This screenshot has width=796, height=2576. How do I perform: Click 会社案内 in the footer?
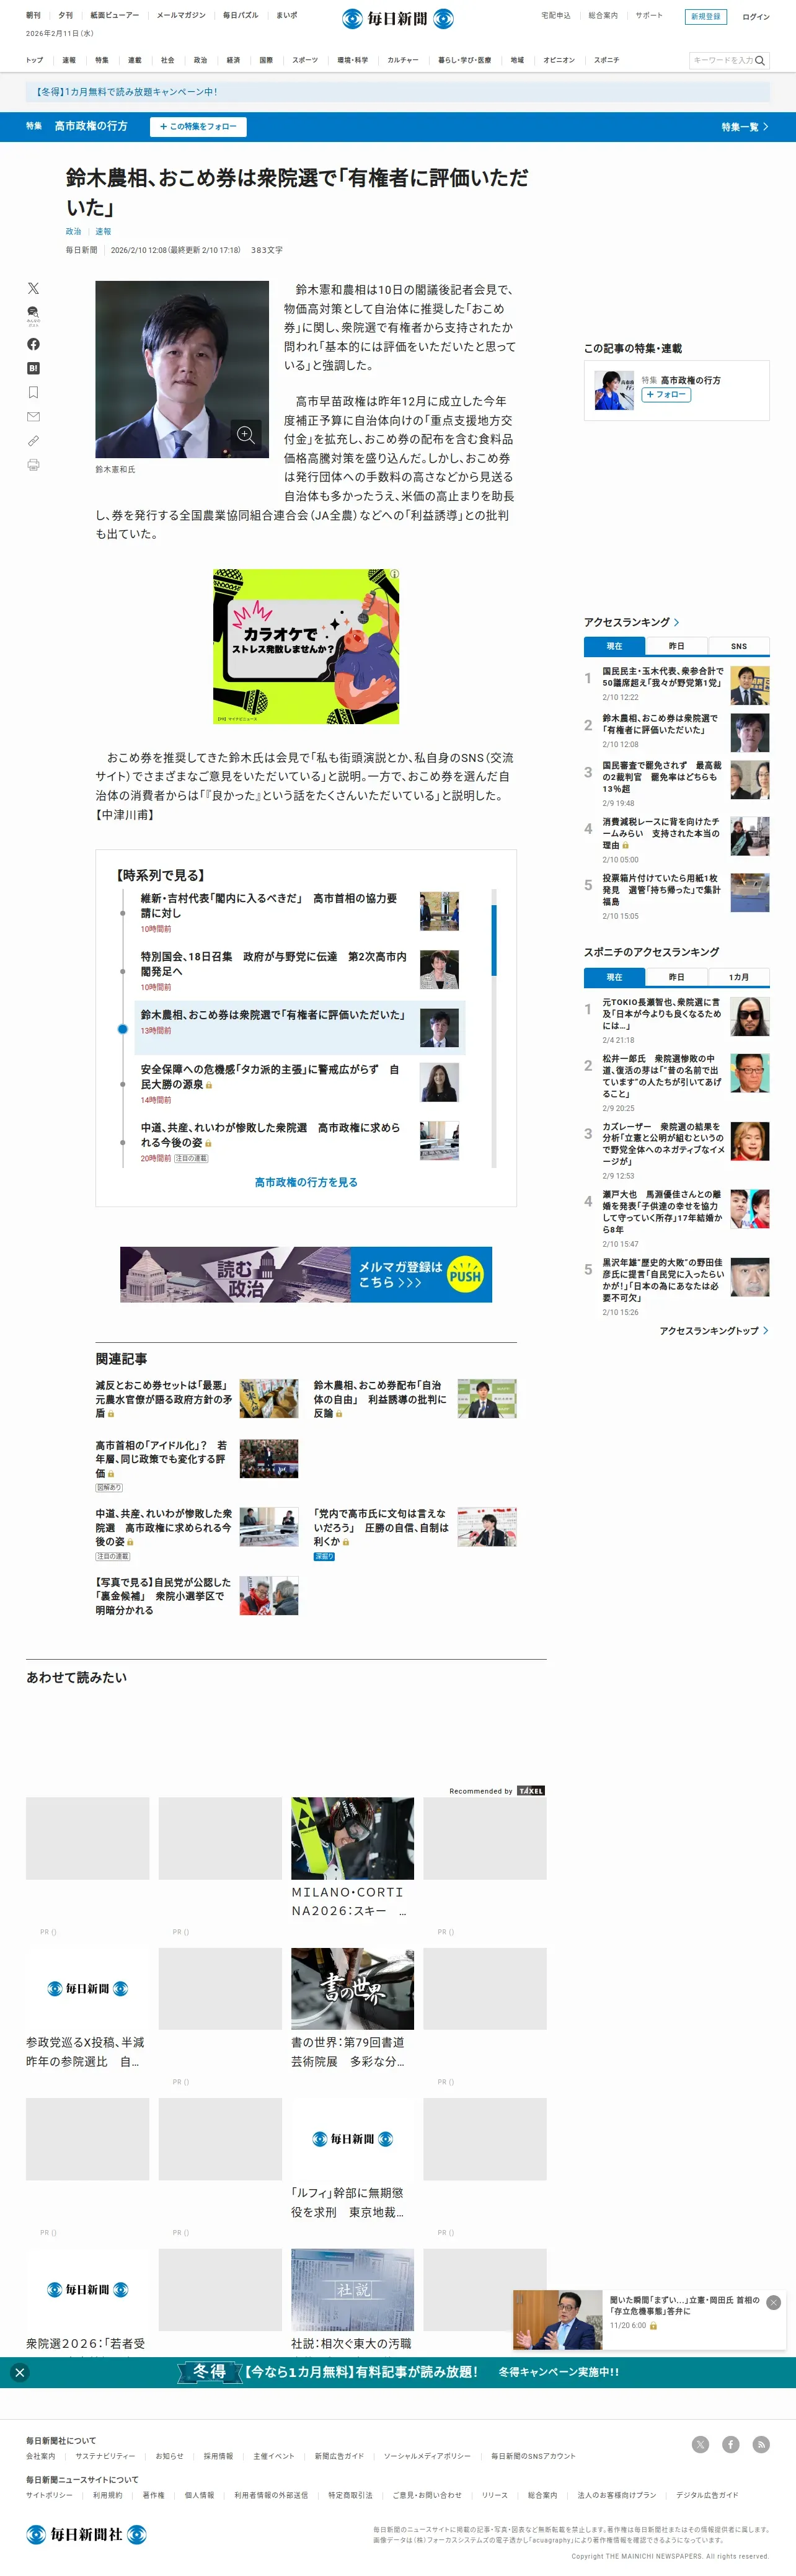click(x=41, y=2456)
